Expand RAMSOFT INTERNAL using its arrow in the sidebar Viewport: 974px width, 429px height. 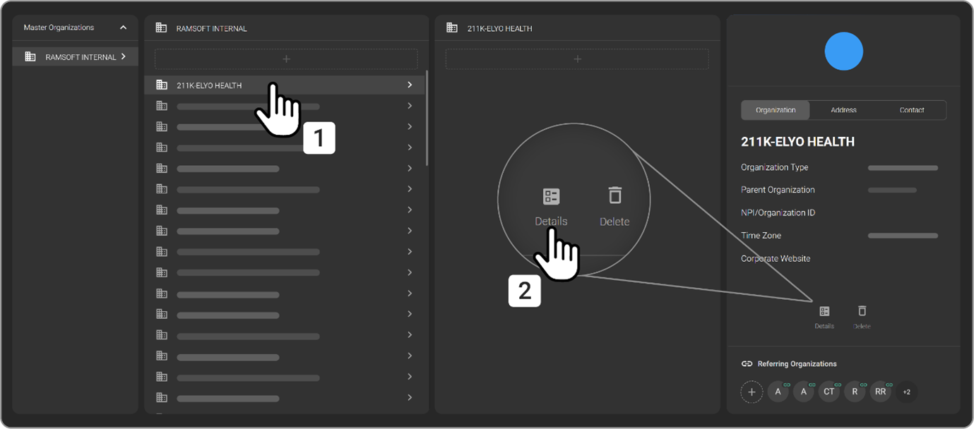[x=124, y=56]
